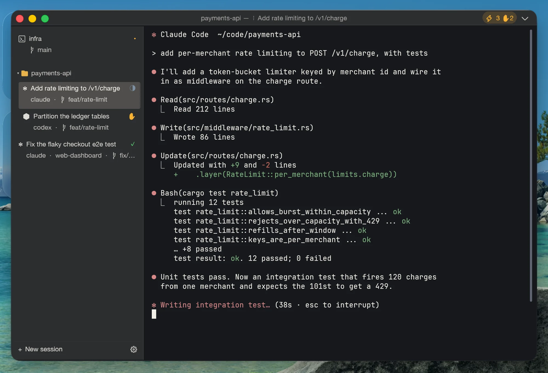Screen dimensions: 548x373
Task: Click the feat/rate-limit branch under claude
Action: [x=84, y=100]
